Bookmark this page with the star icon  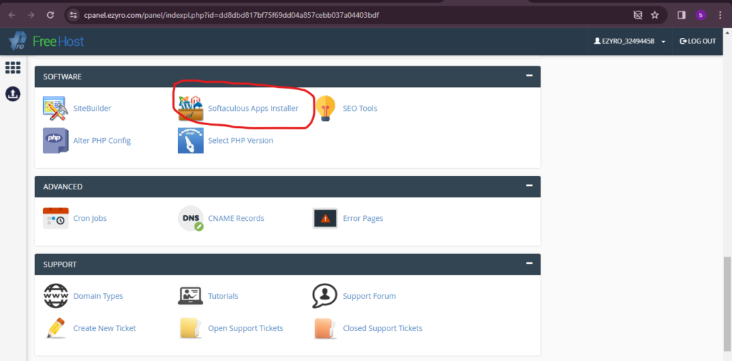(x=655, y=15)
